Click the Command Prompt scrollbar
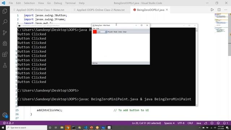231x130 pixels. pos(197,66)
